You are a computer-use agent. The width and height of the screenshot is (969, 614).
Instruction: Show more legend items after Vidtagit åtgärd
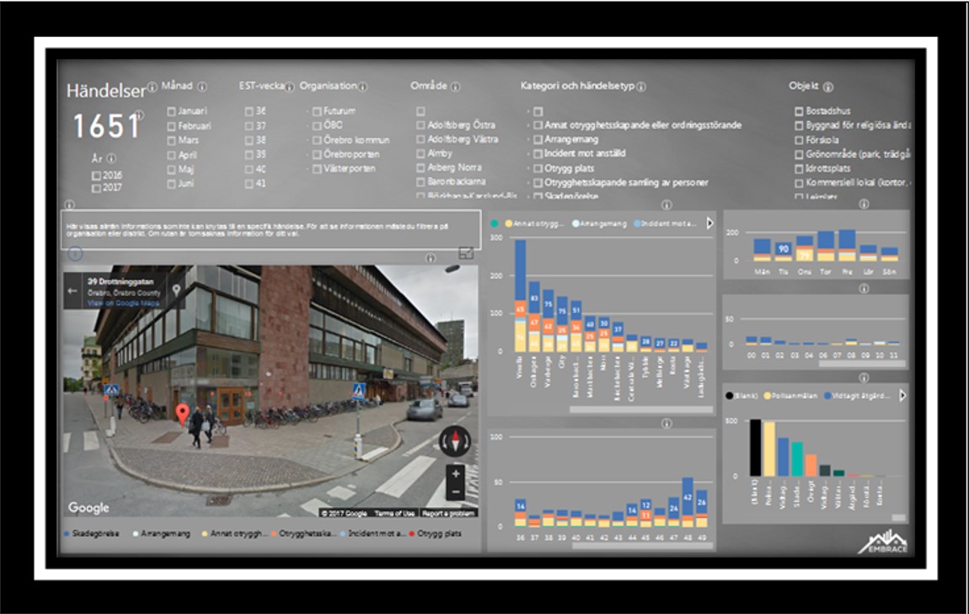tap(902, 395)
